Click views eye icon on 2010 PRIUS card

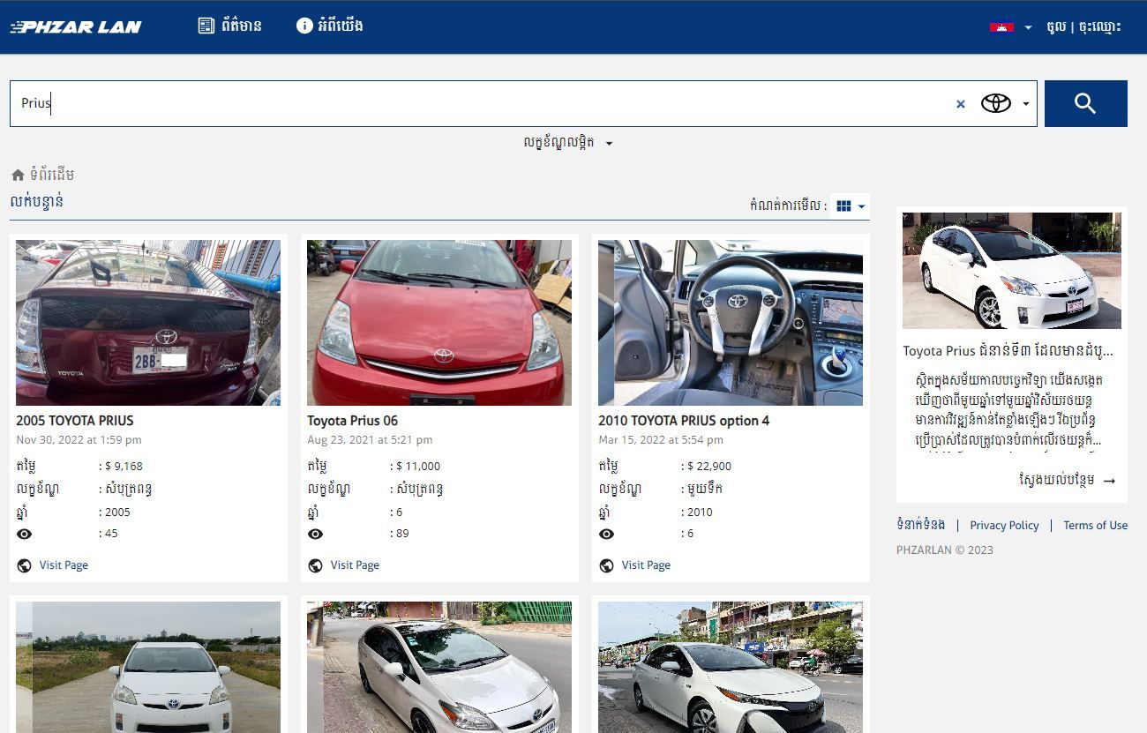[606, 534]
